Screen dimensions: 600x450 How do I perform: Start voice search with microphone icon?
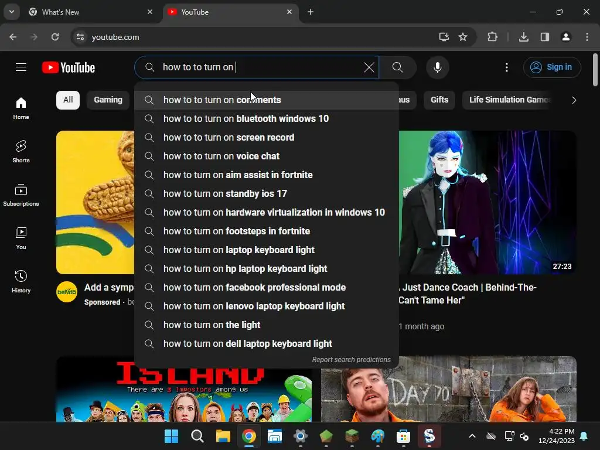[437, 67]
